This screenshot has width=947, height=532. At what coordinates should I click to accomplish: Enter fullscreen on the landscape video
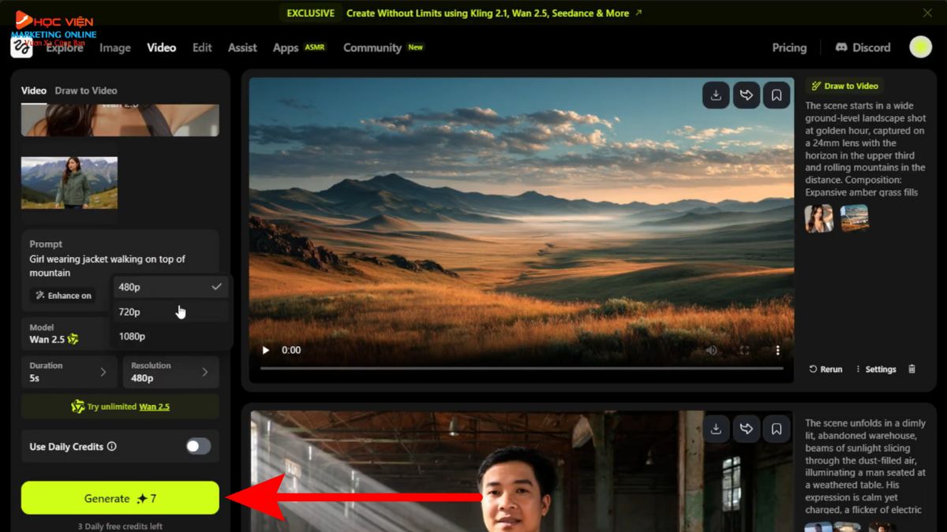[x=744, y=350]
